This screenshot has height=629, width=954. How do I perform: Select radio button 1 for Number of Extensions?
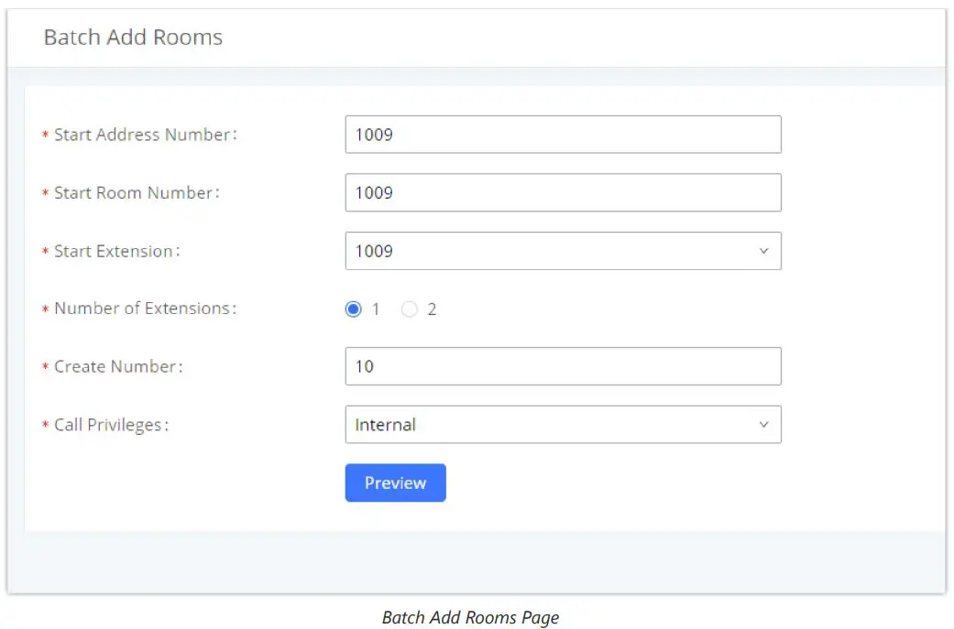(x=354, y=309)
